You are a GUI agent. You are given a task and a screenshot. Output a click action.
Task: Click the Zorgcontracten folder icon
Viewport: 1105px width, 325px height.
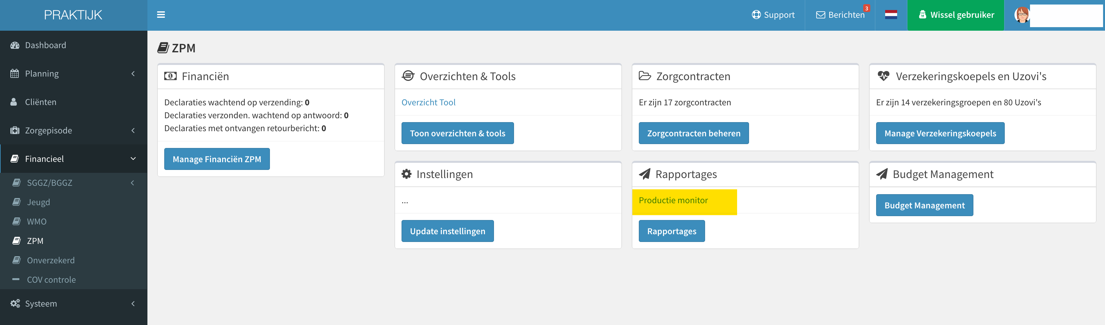645,76
